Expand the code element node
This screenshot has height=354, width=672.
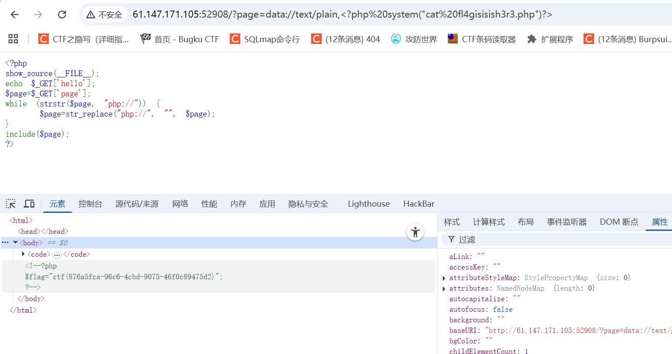click(23, 254)
